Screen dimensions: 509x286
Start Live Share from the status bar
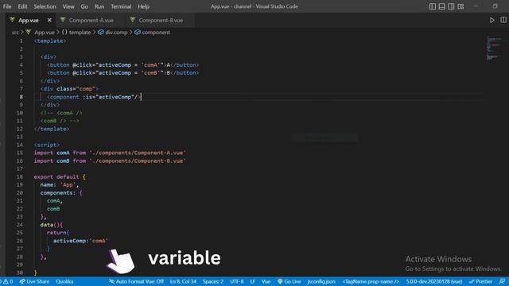coord(34,281)
